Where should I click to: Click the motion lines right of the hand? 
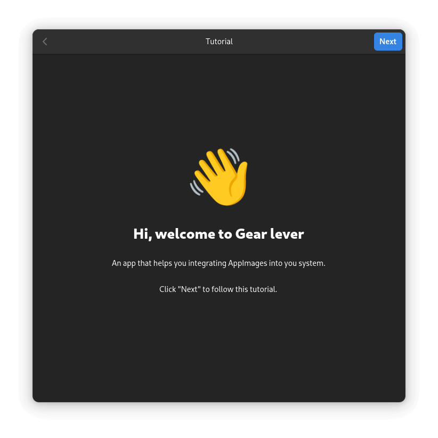click(x=233, y=156)
